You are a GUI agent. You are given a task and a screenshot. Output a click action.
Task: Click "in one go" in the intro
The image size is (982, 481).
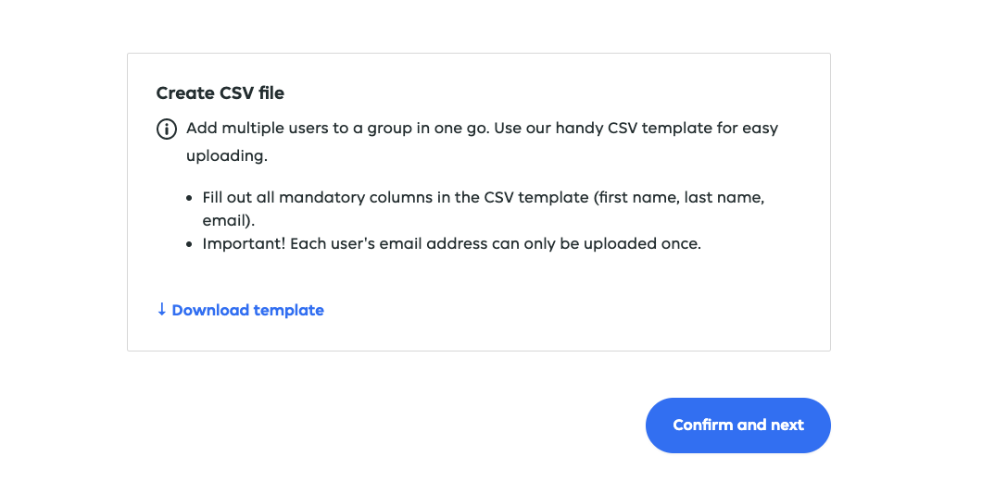pyautogui.click(x=453, y=129)
